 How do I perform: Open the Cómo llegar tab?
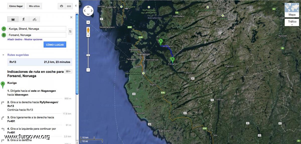[x=16, y=6]
